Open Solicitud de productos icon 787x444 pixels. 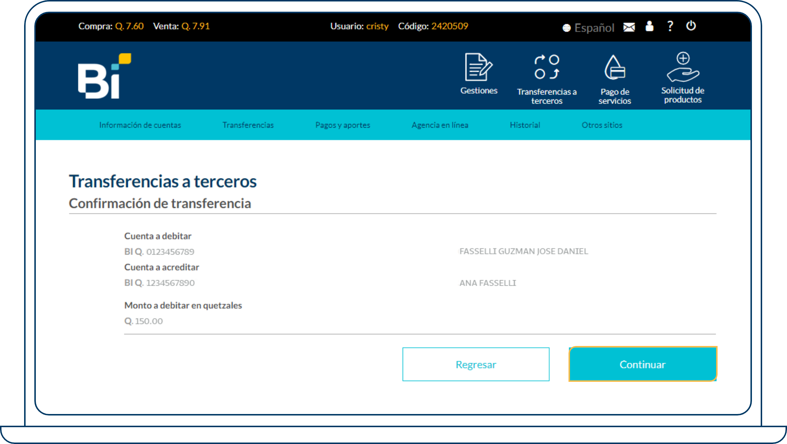point(683,67)
